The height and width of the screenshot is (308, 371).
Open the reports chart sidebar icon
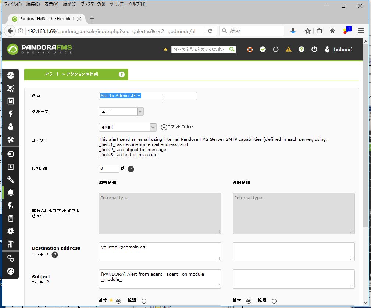click(x=11, y=101)
